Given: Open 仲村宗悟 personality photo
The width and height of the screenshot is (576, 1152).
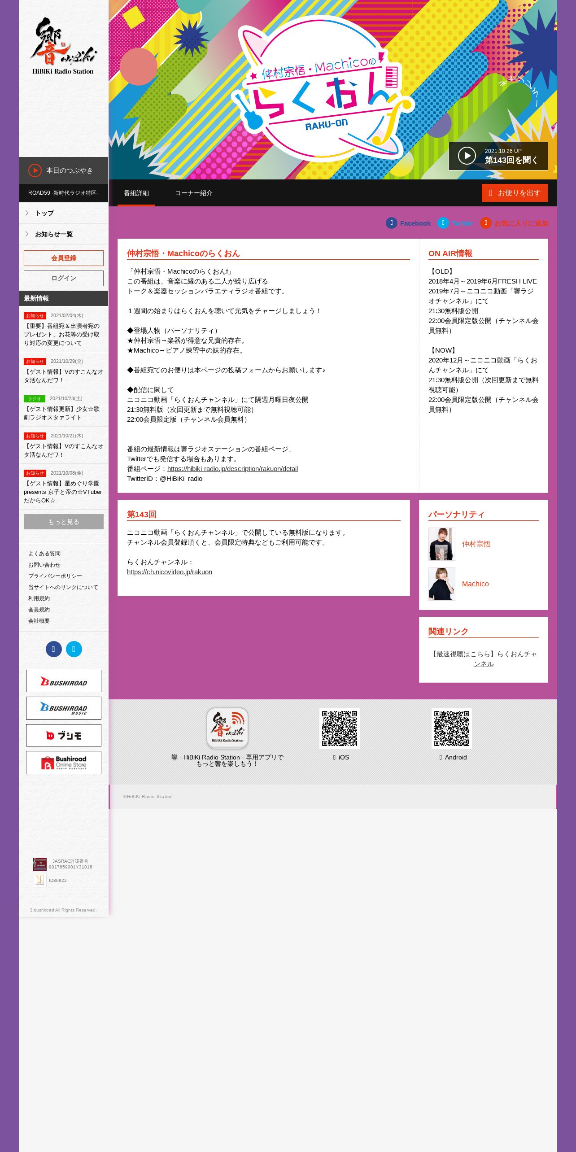Looking at the screenshot, I should 442,544.
